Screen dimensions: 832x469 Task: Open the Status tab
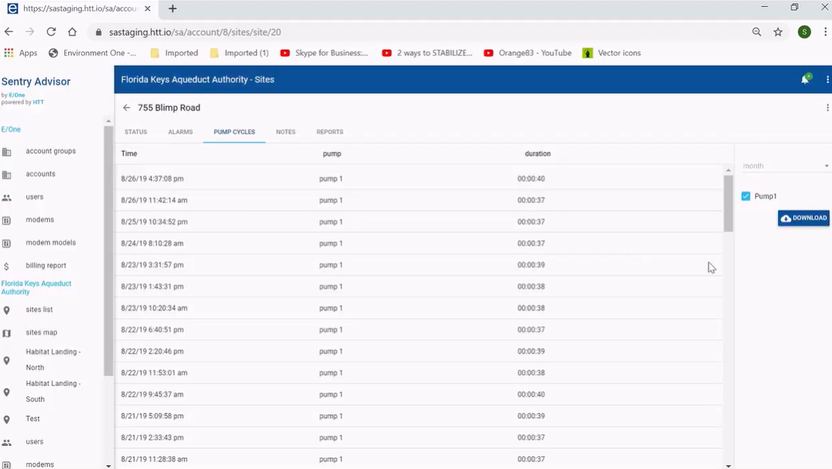pyautogui.click(x=136, y=132)
